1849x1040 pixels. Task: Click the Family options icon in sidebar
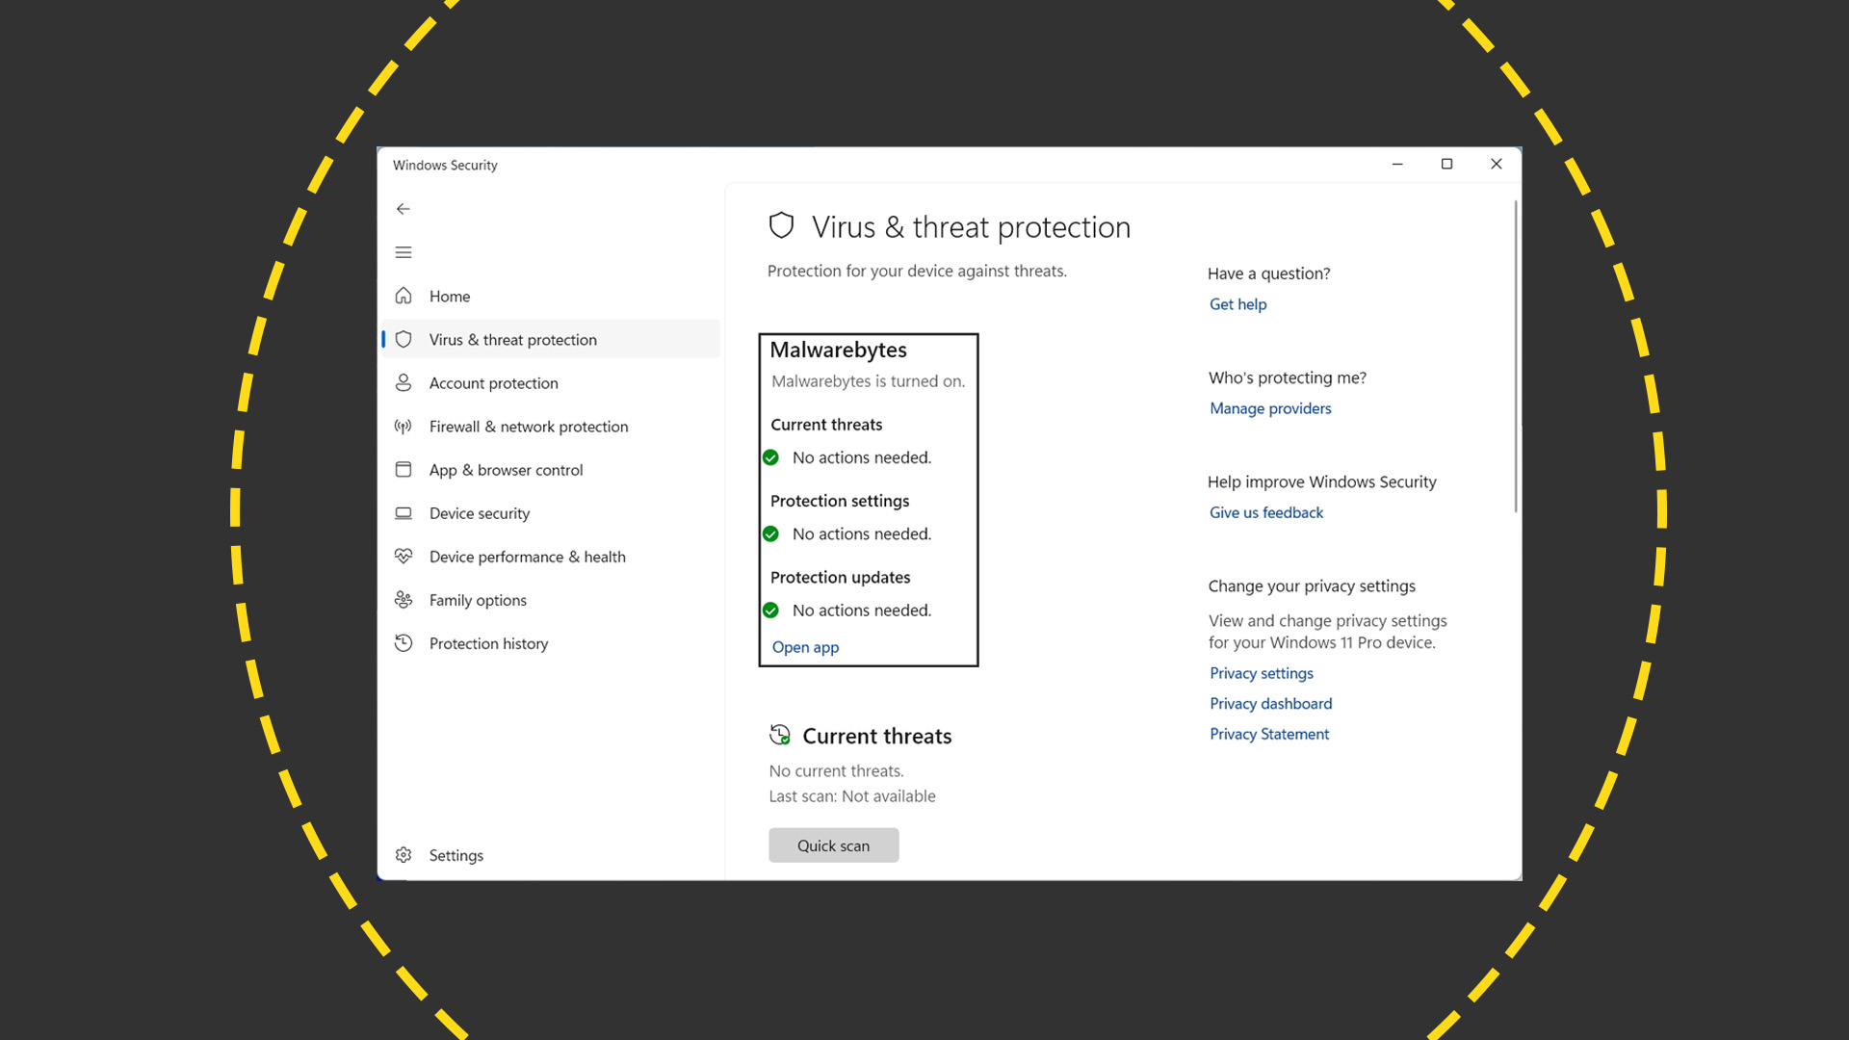pyautogui.click(x=405, y=599)
